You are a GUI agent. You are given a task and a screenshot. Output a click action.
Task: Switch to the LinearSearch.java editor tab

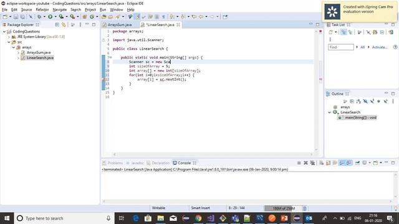coord(160,25)
